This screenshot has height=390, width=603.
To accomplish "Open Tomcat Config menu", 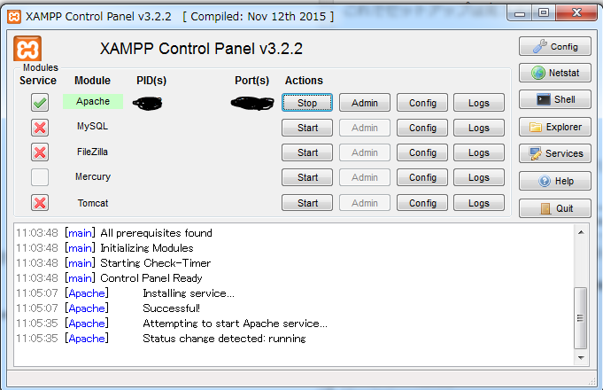I will click(422, 203).
